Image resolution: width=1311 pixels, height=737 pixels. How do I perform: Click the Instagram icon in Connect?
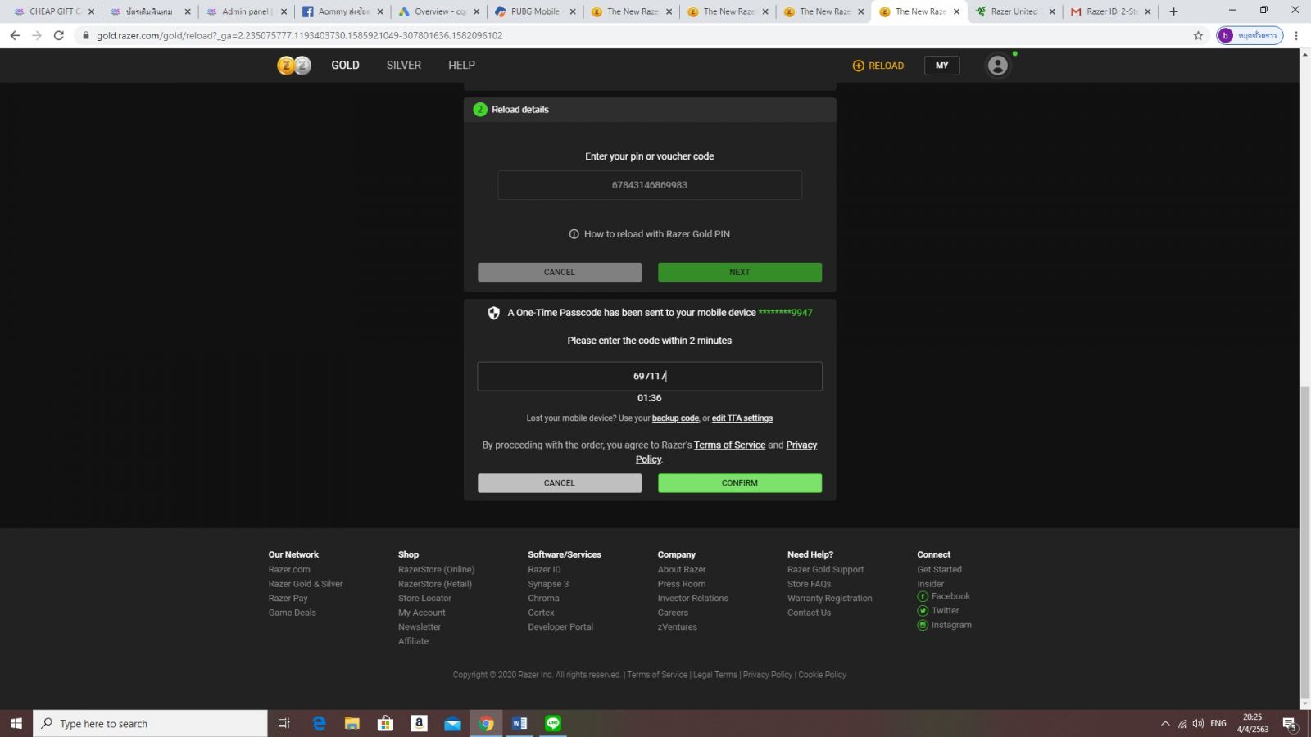923,626
